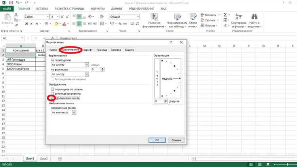The image size is (297, 167).
Task: Click the Font Color letter A icon
Action: coord(64,24)
